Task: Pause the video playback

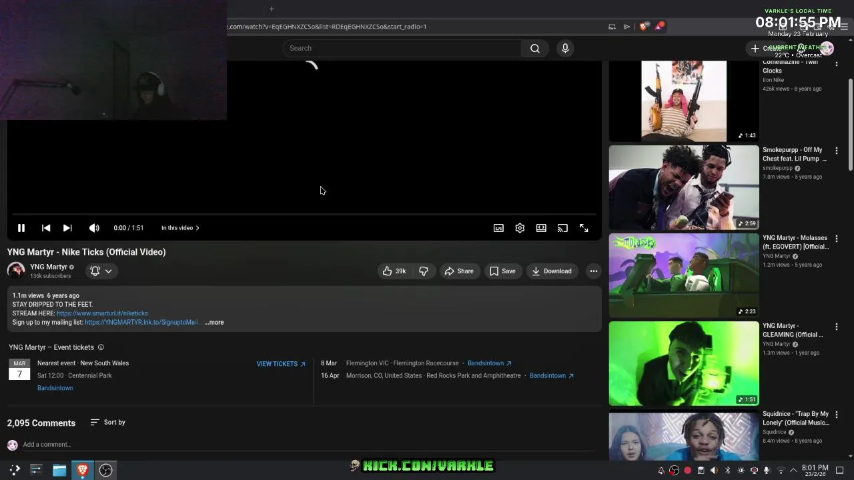Action: 21,228
